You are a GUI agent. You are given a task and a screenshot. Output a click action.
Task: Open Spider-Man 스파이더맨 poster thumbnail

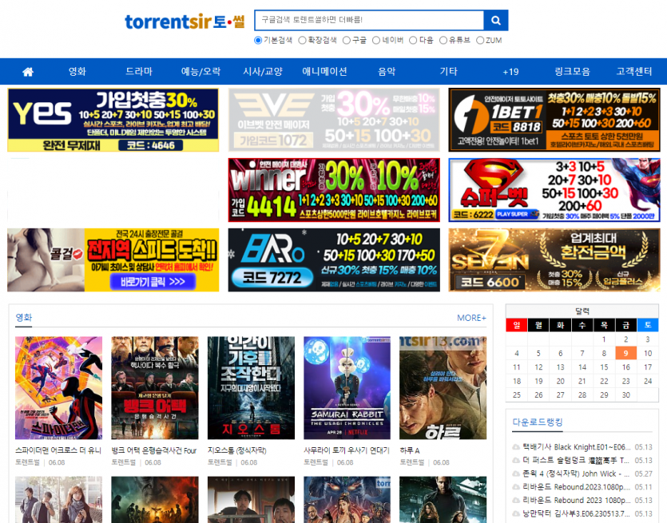pos(58,388)
